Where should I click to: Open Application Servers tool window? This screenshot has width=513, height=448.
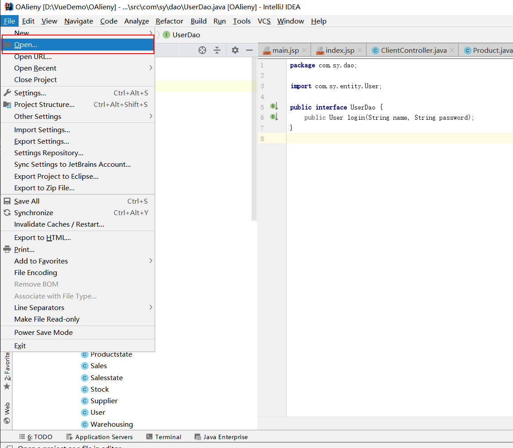[x=99, y=437]
